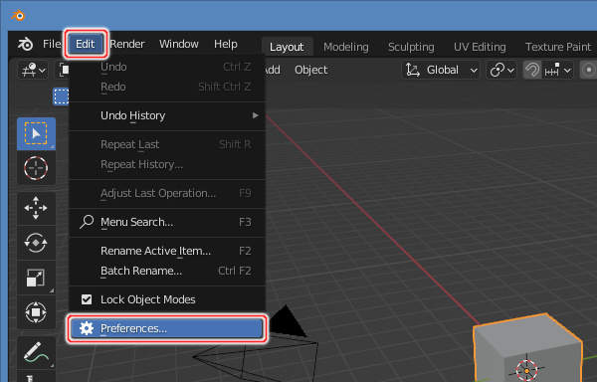Screen dimensions: 597x382
Task: Toggle the Lock Object Modes checkbox
Action: click(87, 299)
